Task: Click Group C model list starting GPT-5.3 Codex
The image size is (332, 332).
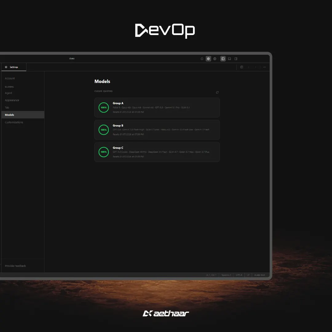Action: click(161, 152)
